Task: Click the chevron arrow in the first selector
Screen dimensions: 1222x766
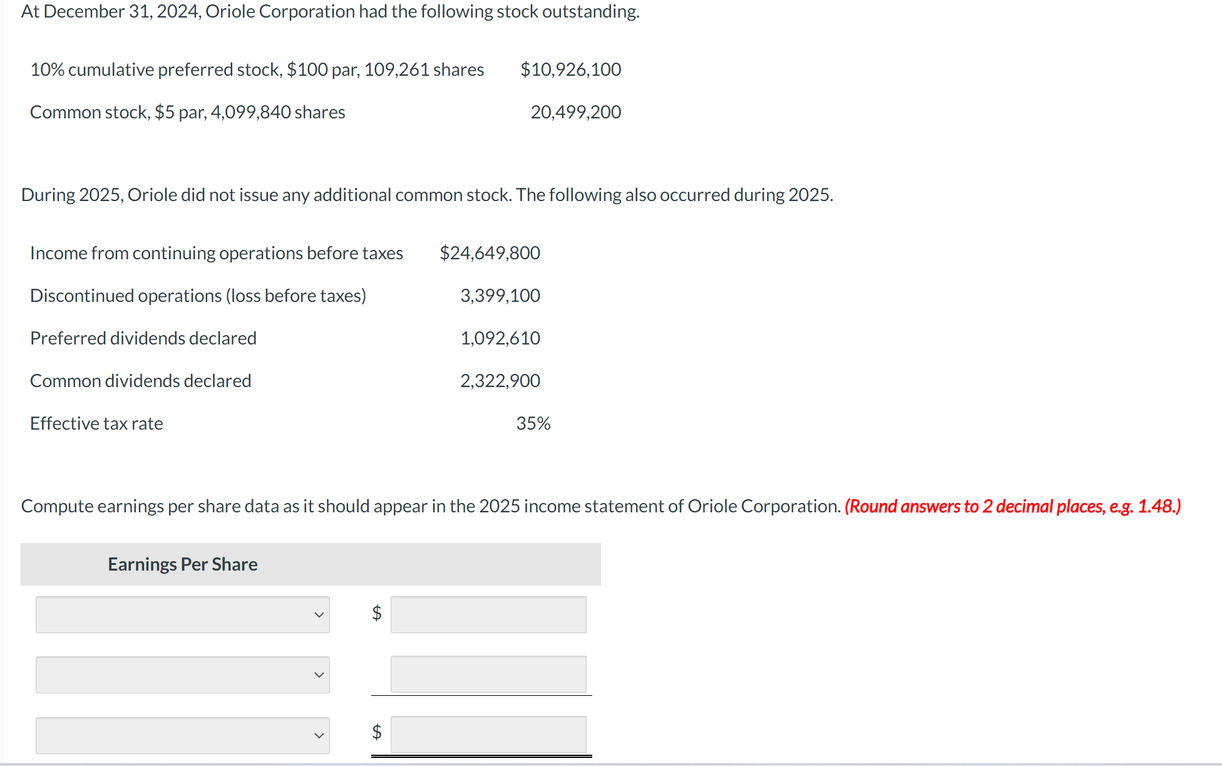Action: tap(319, 614)
